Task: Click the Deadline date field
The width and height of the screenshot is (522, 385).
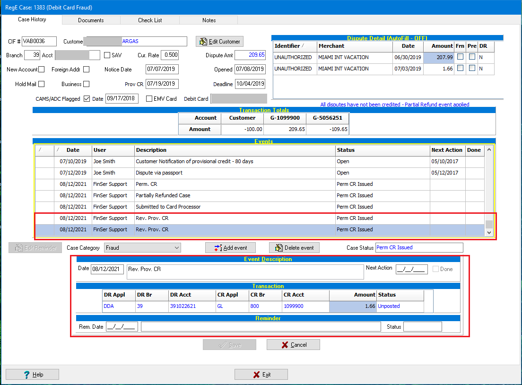Action: [x=250, y=84]
